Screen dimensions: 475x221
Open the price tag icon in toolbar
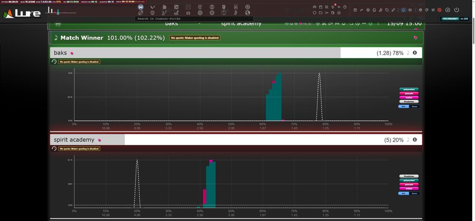pos(387,10)
